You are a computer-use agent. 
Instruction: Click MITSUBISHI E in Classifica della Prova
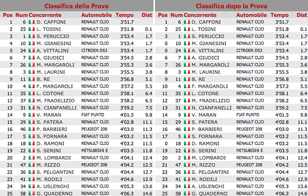click(x=95, y=150)
